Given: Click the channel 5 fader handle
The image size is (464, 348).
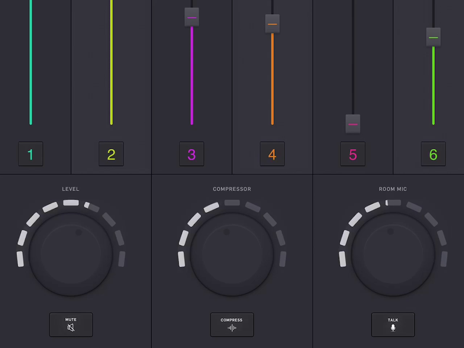Looking at the screenshot, I should [353, 124].
